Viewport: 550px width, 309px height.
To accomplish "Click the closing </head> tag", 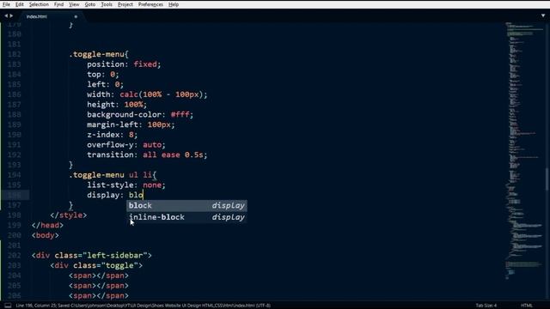I will (x=47, y=225).
